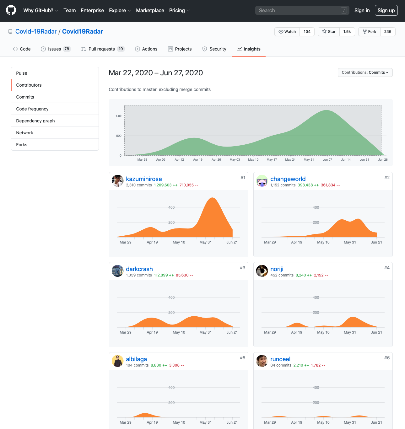Open runceel's avatar
Image resolution: width=405 pixels, height=429 pixels.
(x=262, y=361)
